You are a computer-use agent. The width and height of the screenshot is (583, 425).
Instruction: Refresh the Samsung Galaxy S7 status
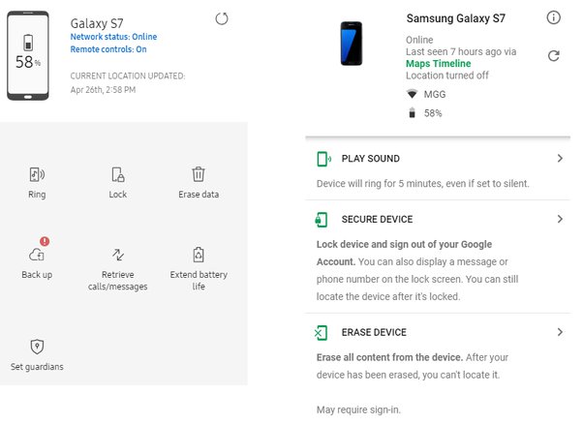click(x=553, y=56)
